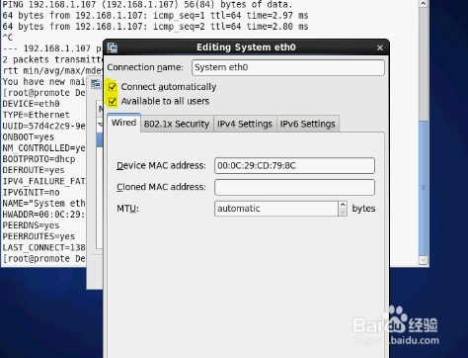
Task: Toggle the Connect automatically checkbox
Action: point(113,87)
